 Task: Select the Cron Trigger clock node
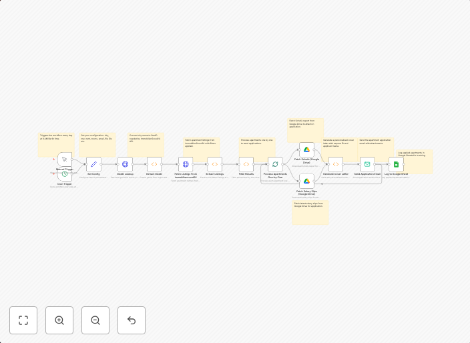(x=65, y=175)
